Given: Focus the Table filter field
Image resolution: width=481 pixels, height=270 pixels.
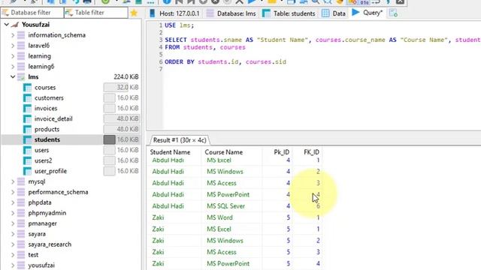Looking at the screenshot, I should tap(96, 13).
